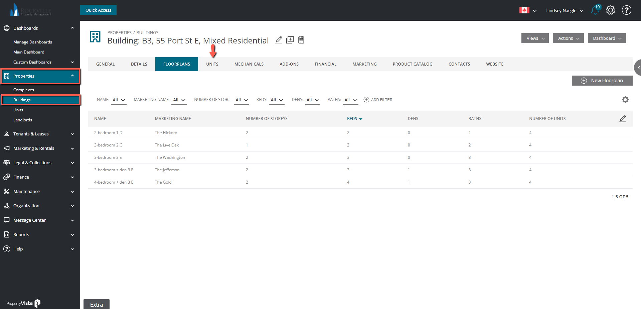This screenshot has height=309, width=641.
Task: Click the Reports document icon
Action: point(7,234)
